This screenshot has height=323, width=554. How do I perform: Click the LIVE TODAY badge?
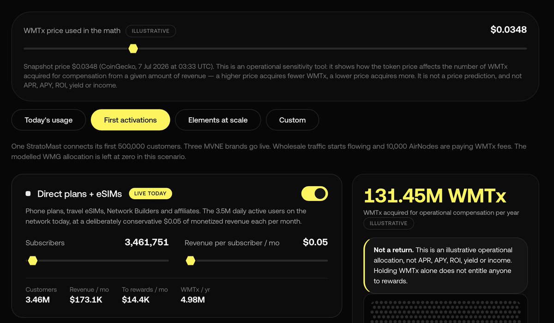[x=151, y=193]
